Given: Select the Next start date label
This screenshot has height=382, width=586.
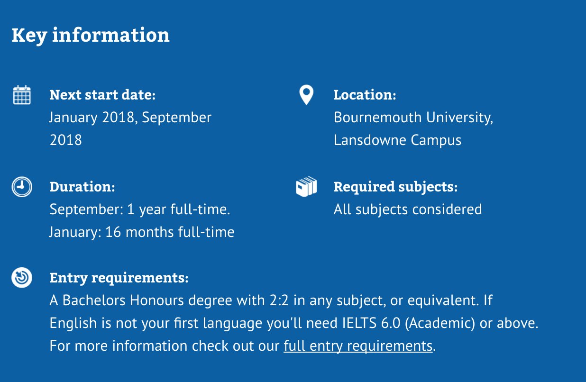Looking at the screenshot, I should 102,95.
